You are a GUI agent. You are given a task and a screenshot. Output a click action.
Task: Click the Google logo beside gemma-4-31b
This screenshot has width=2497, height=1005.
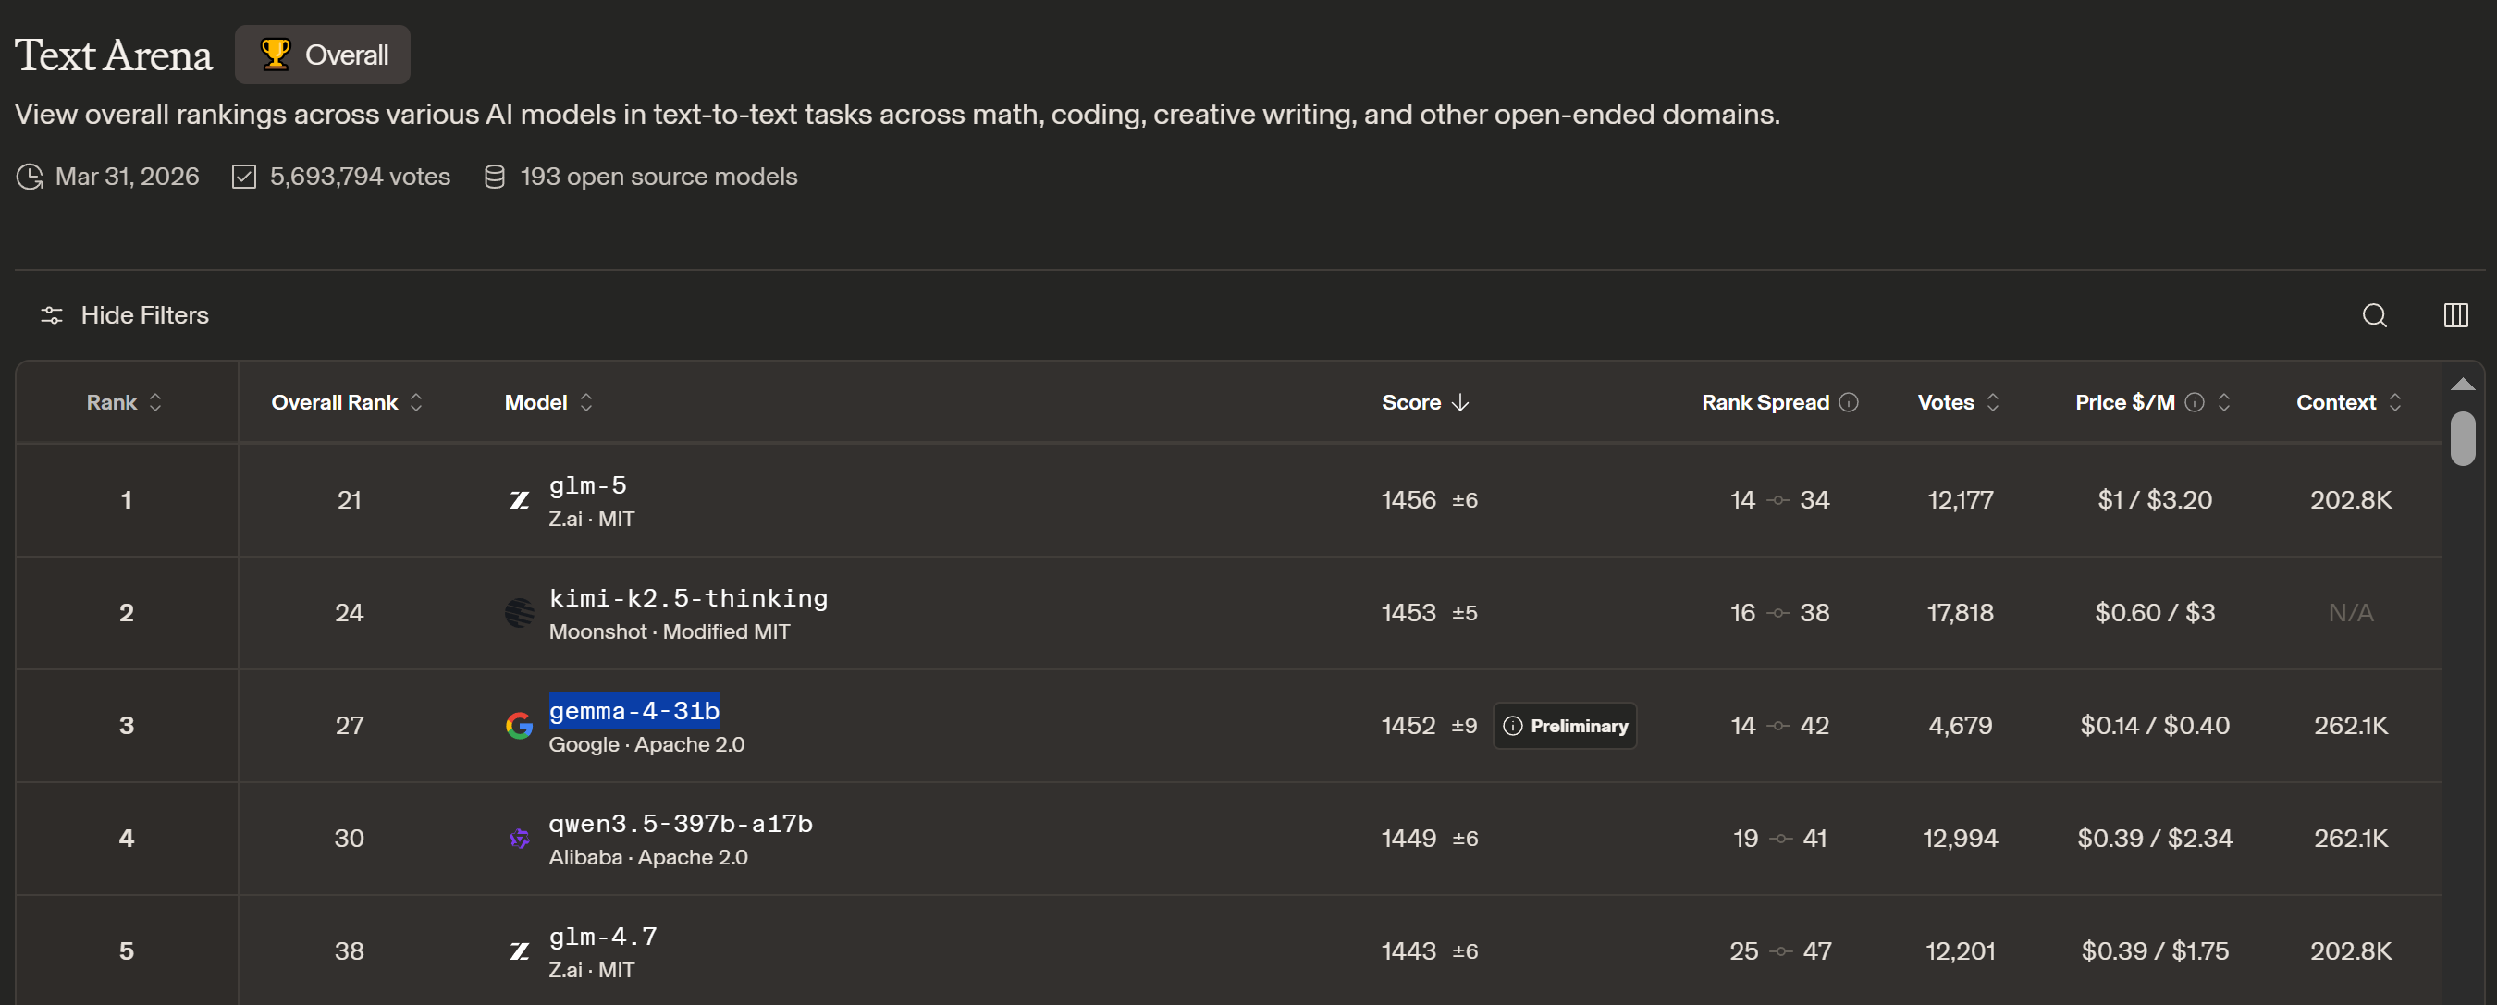(x=520, y=725)
